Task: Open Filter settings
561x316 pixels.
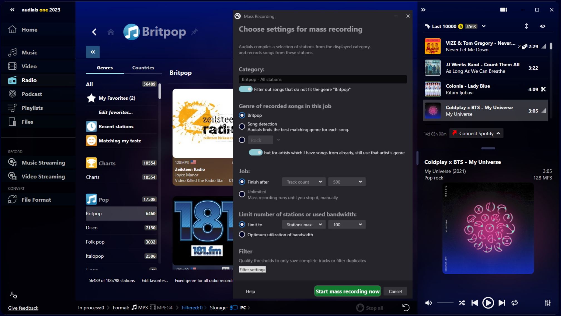Action: point(252,270)
